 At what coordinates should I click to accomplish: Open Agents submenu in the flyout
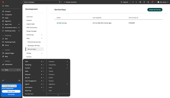point(34,84)
